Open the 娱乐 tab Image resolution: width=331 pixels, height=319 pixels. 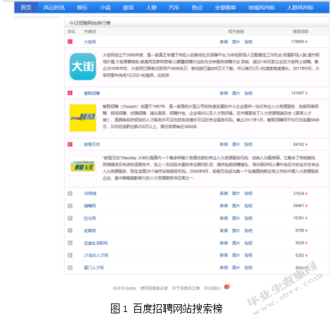pos(82,8)
